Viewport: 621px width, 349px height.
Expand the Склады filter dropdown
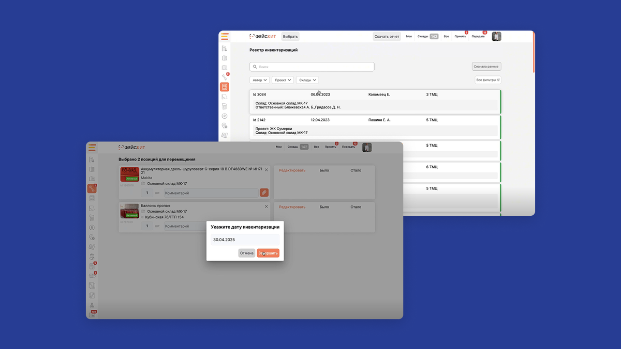coord(307,80)
